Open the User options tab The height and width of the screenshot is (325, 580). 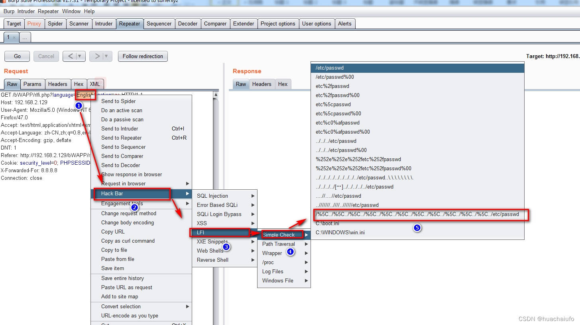point(317,23)
